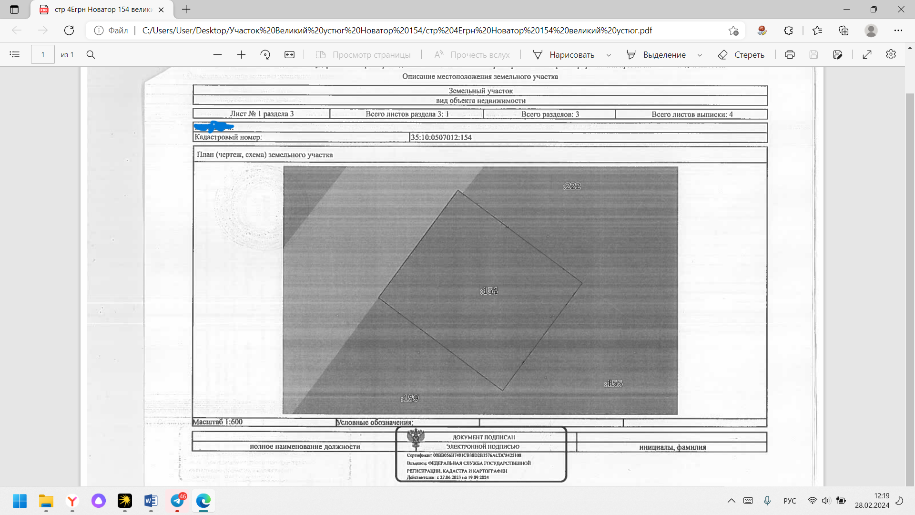Zoom out with the minus icon
915x515 pixels.
coord(217,55)
